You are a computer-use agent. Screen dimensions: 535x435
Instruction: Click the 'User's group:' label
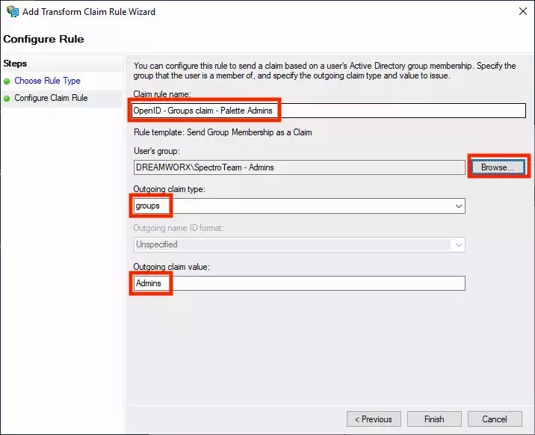pyautogui.click(x=157, y=151)
